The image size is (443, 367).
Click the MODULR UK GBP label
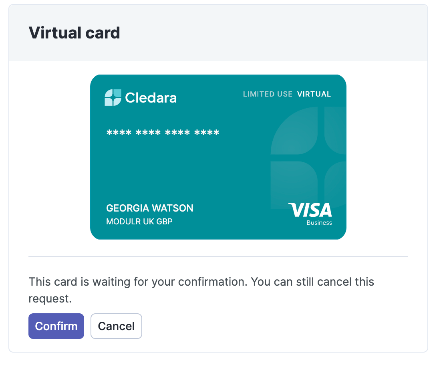(139, 222)
